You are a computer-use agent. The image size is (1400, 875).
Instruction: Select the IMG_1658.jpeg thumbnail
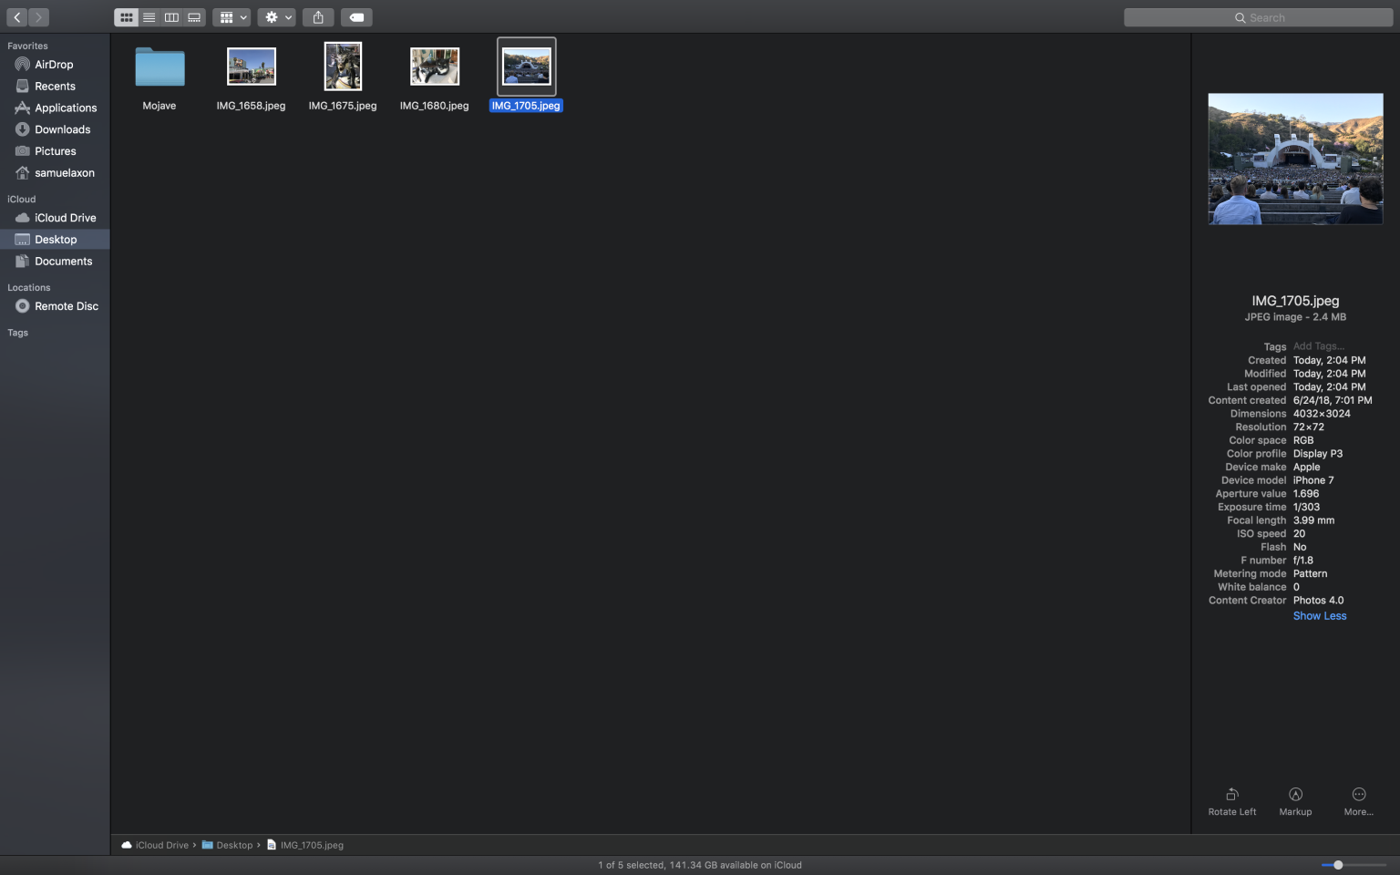pyautogui.click(x=251, y=66)
